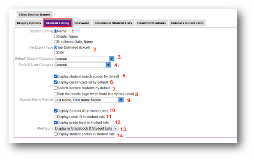Click the Default Student Category General field
The height and width of the screenshot is (160, 254).
pos(82,59)
